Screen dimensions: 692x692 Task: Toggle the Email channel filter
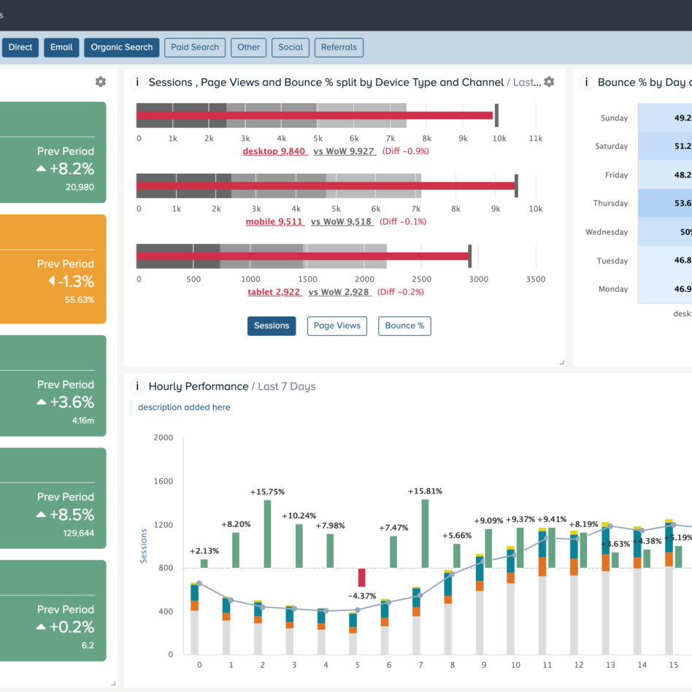(61, 47)
